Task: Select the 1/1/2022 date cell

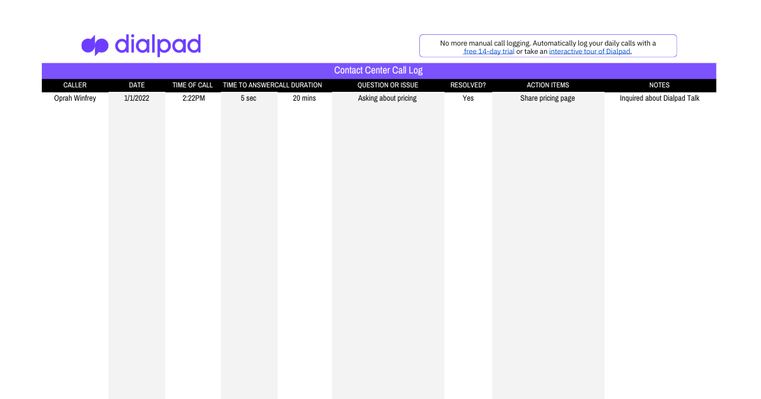Action: point(136,98)
